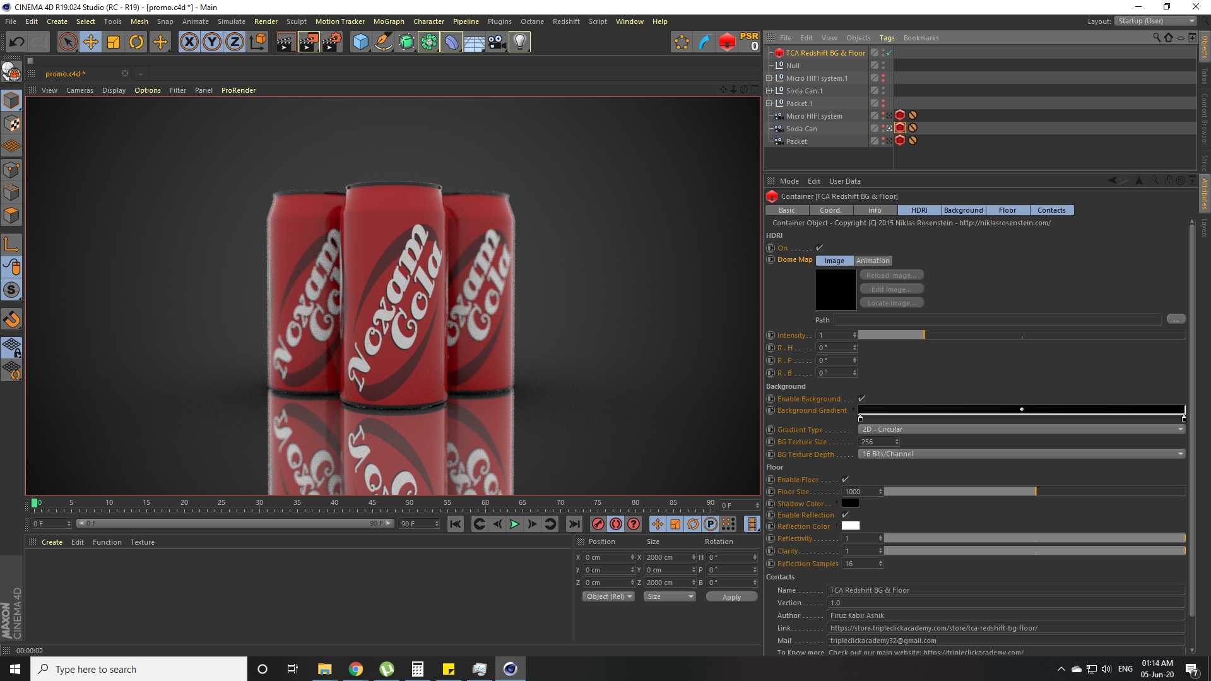Click the Edit Image button
The image size is (1211, 681).
(x=891, y=288)
